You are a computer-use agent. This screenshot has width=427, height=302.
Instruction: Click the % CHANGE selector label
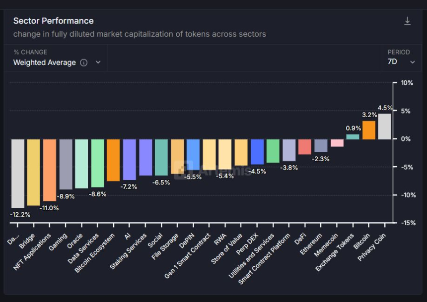30,52
